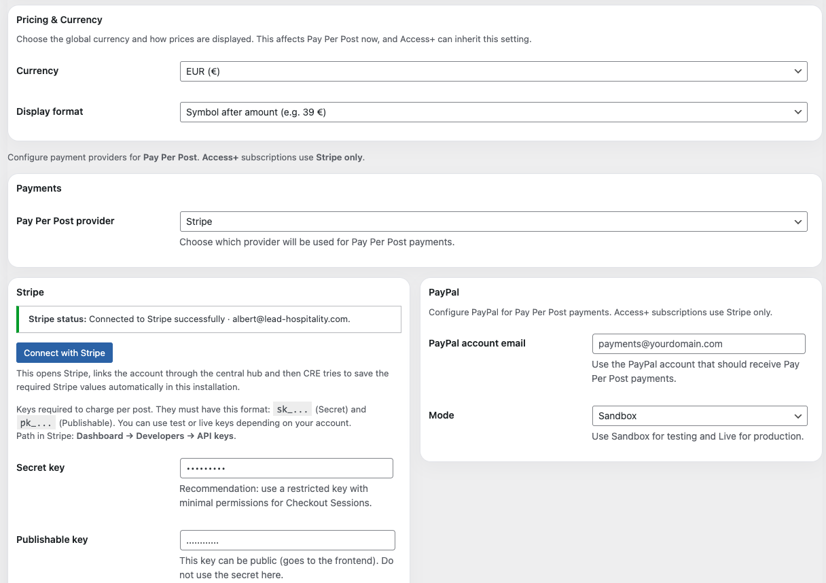Click the Payments section header
The image size is (826, 583).
pos(39,188)
